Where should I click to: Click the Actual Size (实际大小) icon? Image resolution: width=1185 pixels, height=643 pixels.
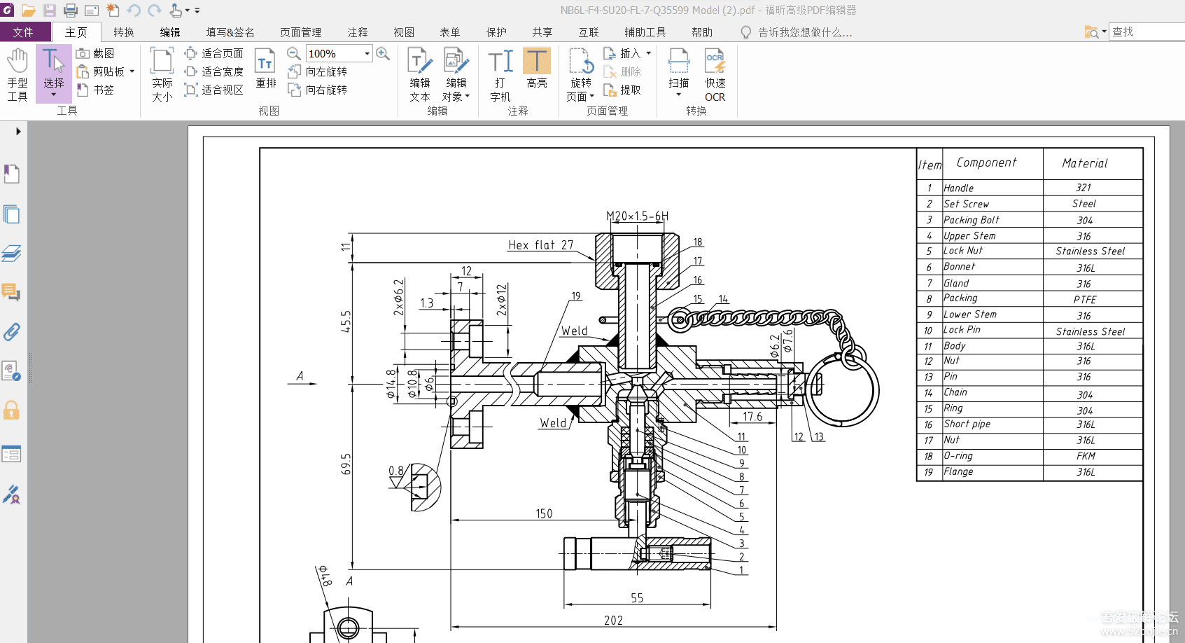click(162, 74)
